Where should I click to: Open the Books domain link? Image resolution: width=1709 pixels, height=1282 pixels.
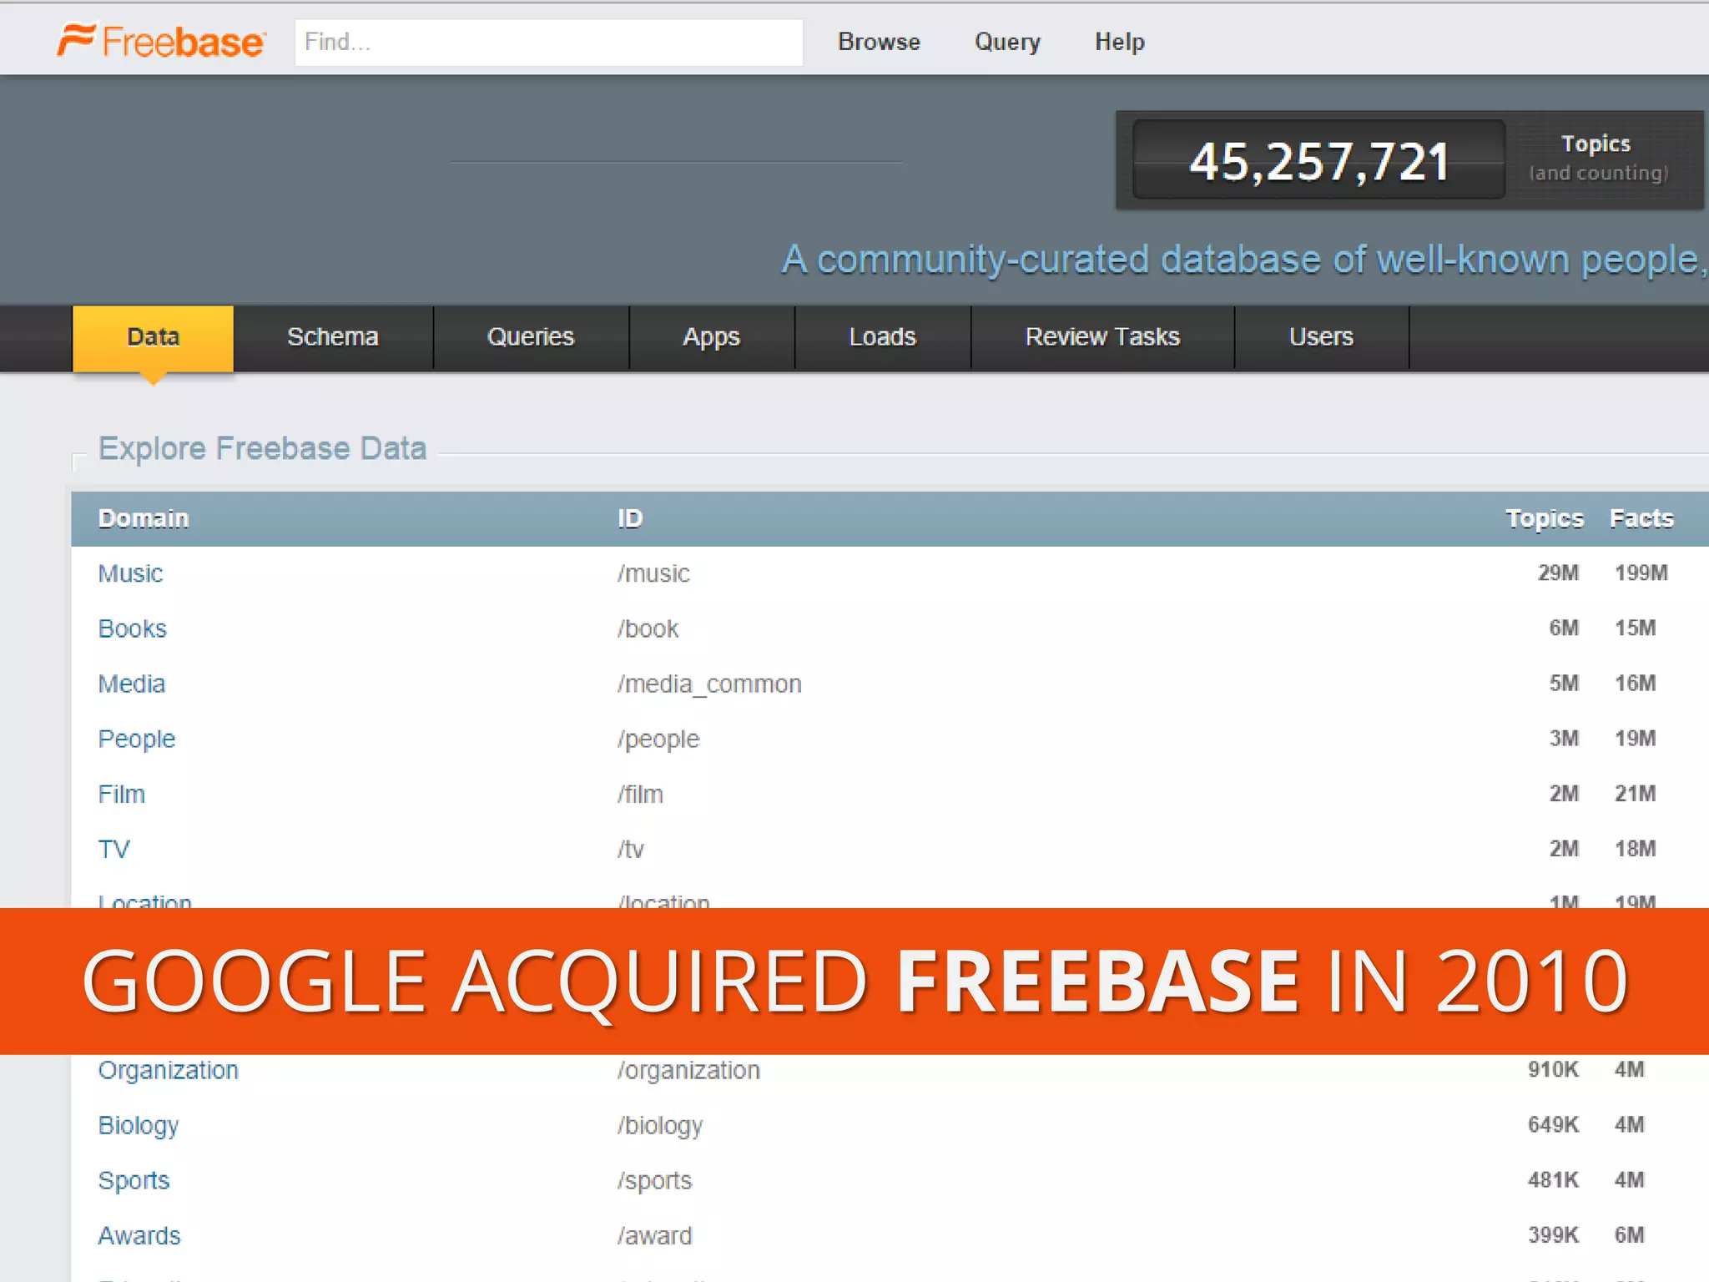132,628
